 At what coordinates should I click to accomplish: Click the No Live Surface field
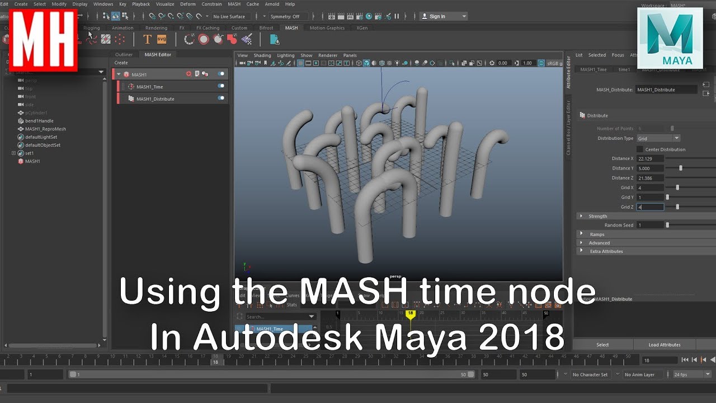click(229, 16)
